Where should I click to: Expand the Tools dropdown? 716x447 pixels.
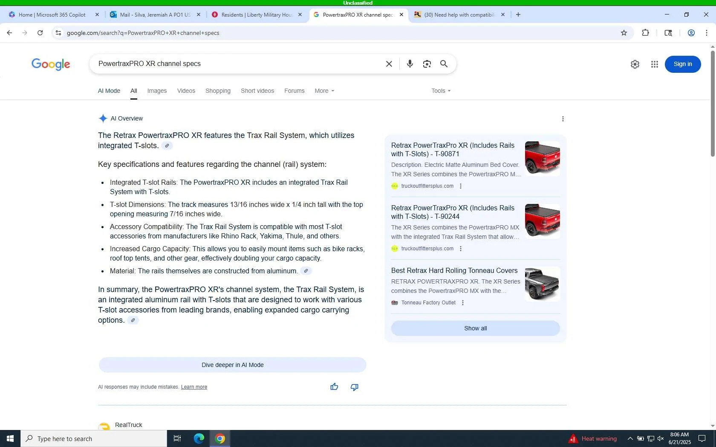[x=441, y=91]
